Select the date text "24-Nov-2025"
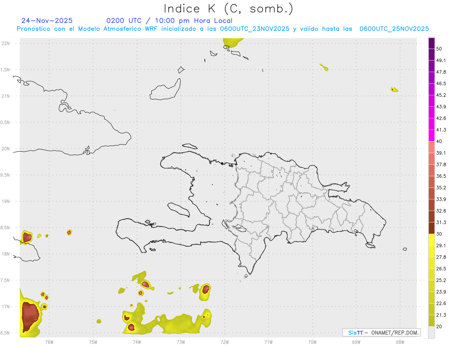 [47, 21]
